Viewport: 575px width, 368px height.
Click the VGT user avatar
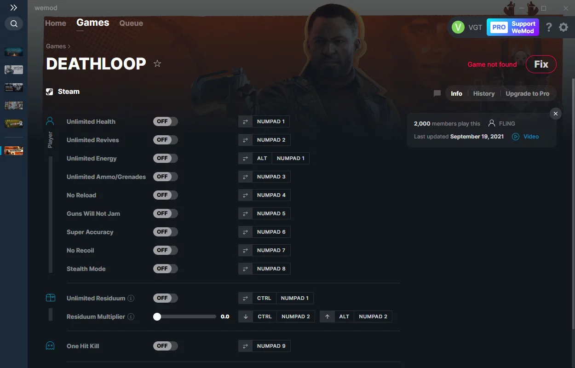(458, 27)
